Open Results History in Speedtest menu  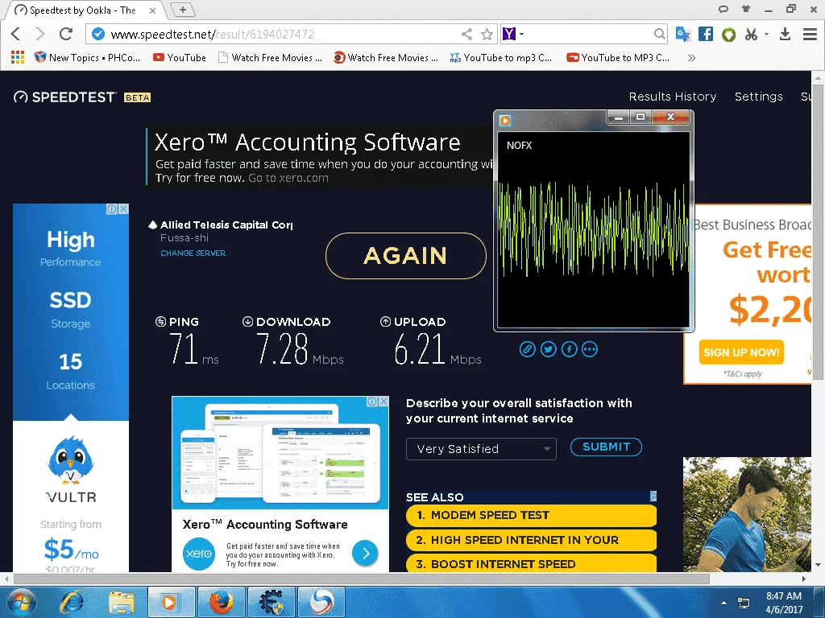(673, 97)
